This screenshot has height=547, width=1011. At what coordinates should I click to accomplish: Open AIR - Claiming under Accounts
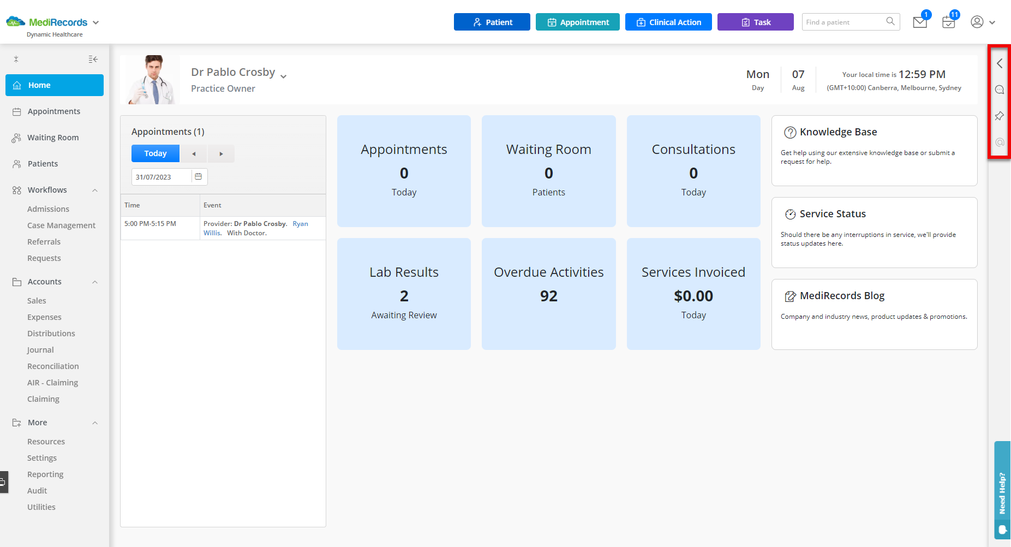tap(52, 383)
